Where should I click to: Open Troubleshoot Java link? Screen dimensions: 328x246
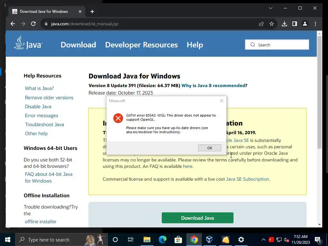(x=44, y=125)
